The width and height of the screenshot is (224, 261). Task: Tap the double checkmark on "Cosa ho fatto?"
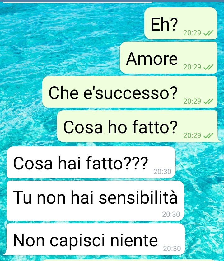click(x=208, y=136)
